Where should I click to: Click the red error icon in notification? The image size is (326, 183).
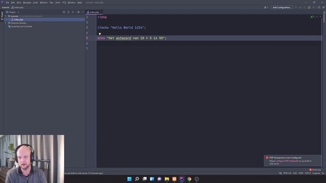(x=267, y=158)
